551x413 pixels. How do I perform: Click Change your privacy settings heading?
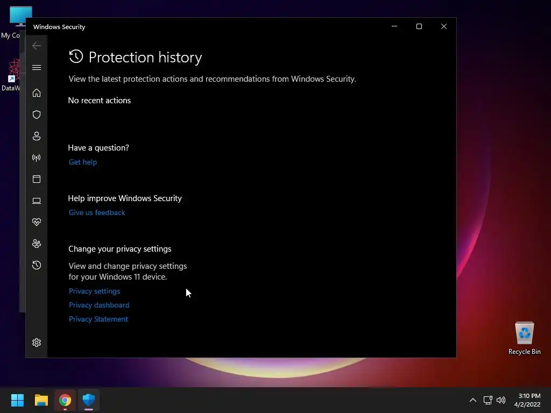click(120, 249)
